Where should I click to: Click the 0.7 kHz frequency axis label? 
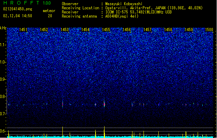tap(3, 114)
